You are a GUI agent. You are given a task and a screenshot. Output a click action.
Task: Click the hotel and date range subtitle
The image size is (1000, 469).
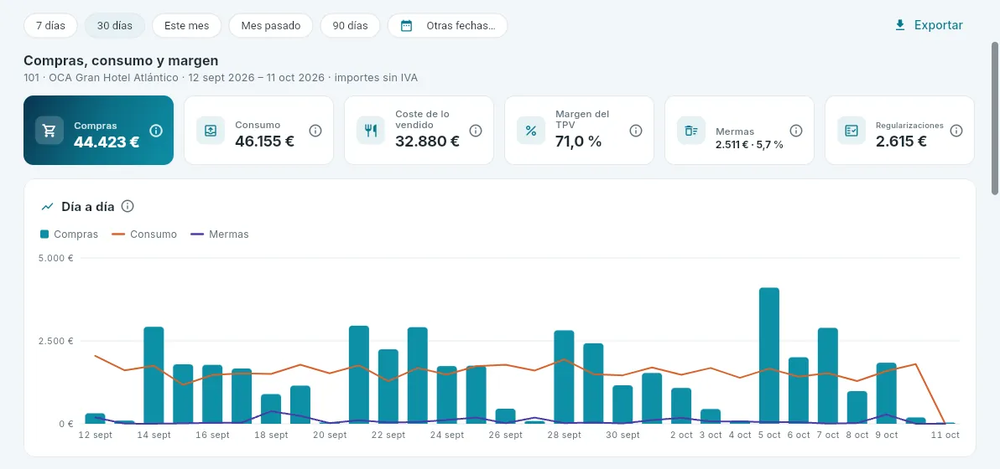tap(221, 78)
